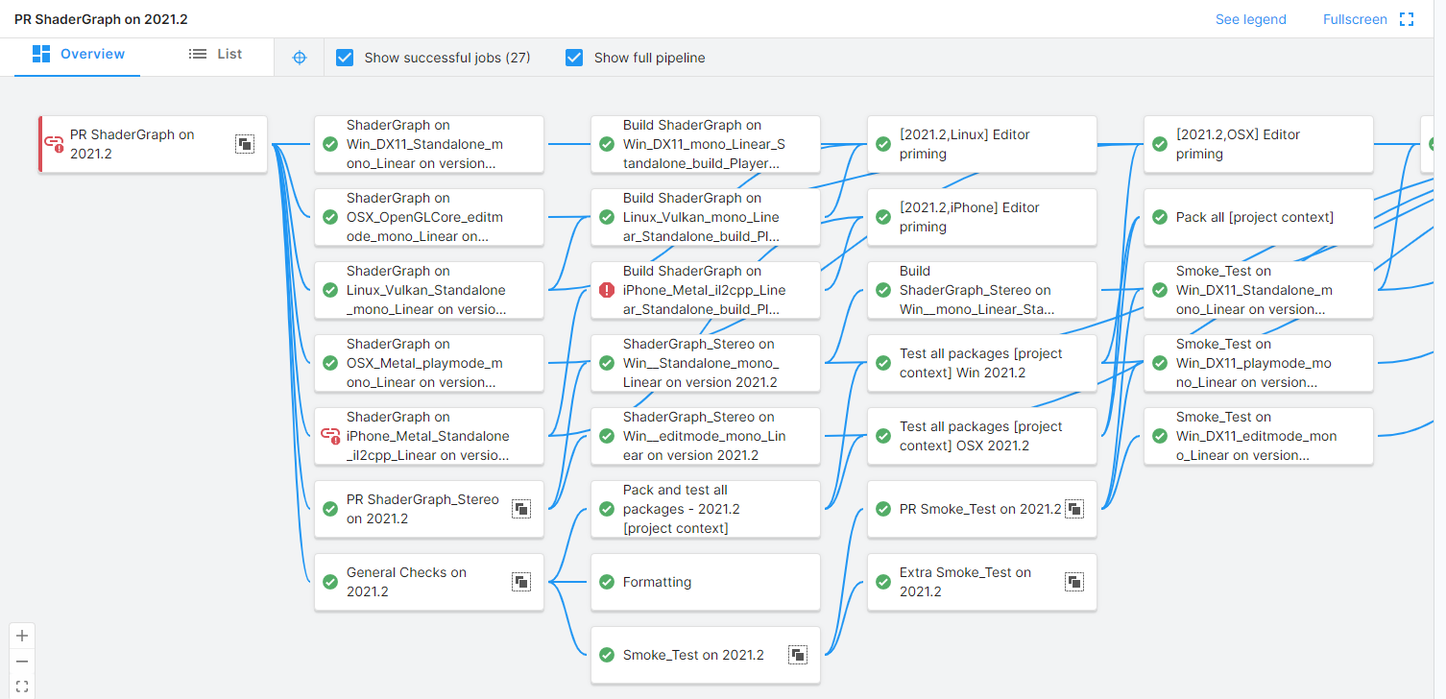Open Smoke_Test on Win_DX11_editmode job
The image size is (1446, 699).
tap(1259, 436)
